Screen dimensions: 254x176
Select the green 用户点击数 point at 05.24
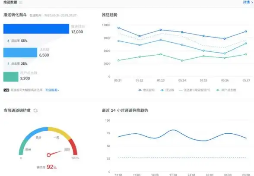click(182, 61)
